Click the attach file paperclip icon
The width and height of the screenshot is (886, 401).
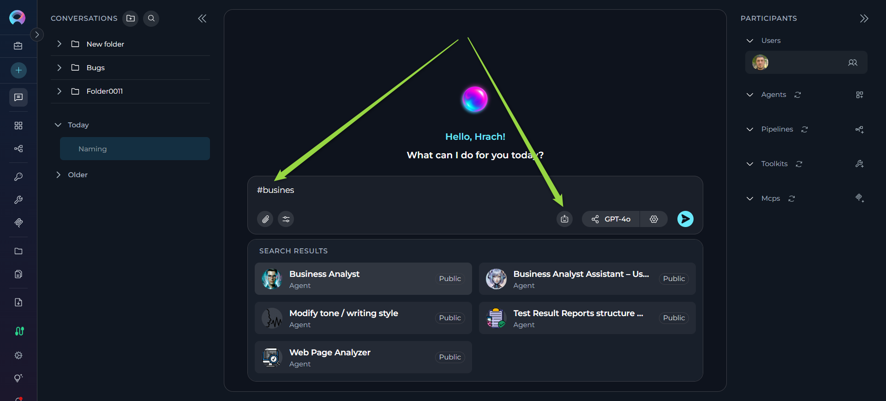265,219
